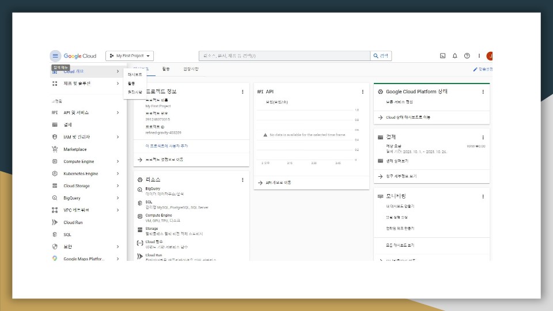The height and width of the screenshot is (311, 553).
Task: Open the resources card three-dot menu
Action: tap(243, 180)
